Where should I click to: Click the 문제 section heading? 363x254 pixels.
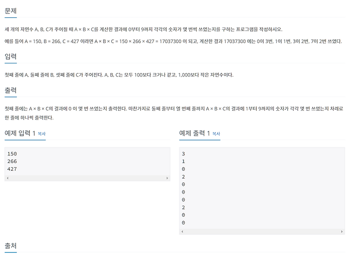(x=11, y=11)
